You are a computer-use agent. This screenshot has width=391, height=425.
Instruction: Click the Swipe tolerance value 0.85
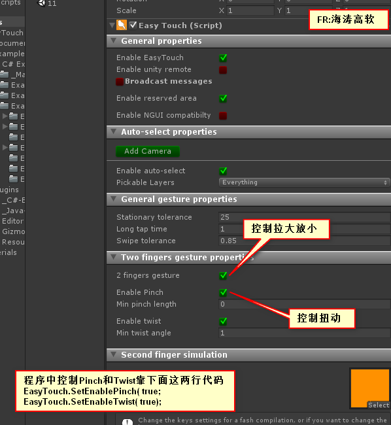[228, 241]
